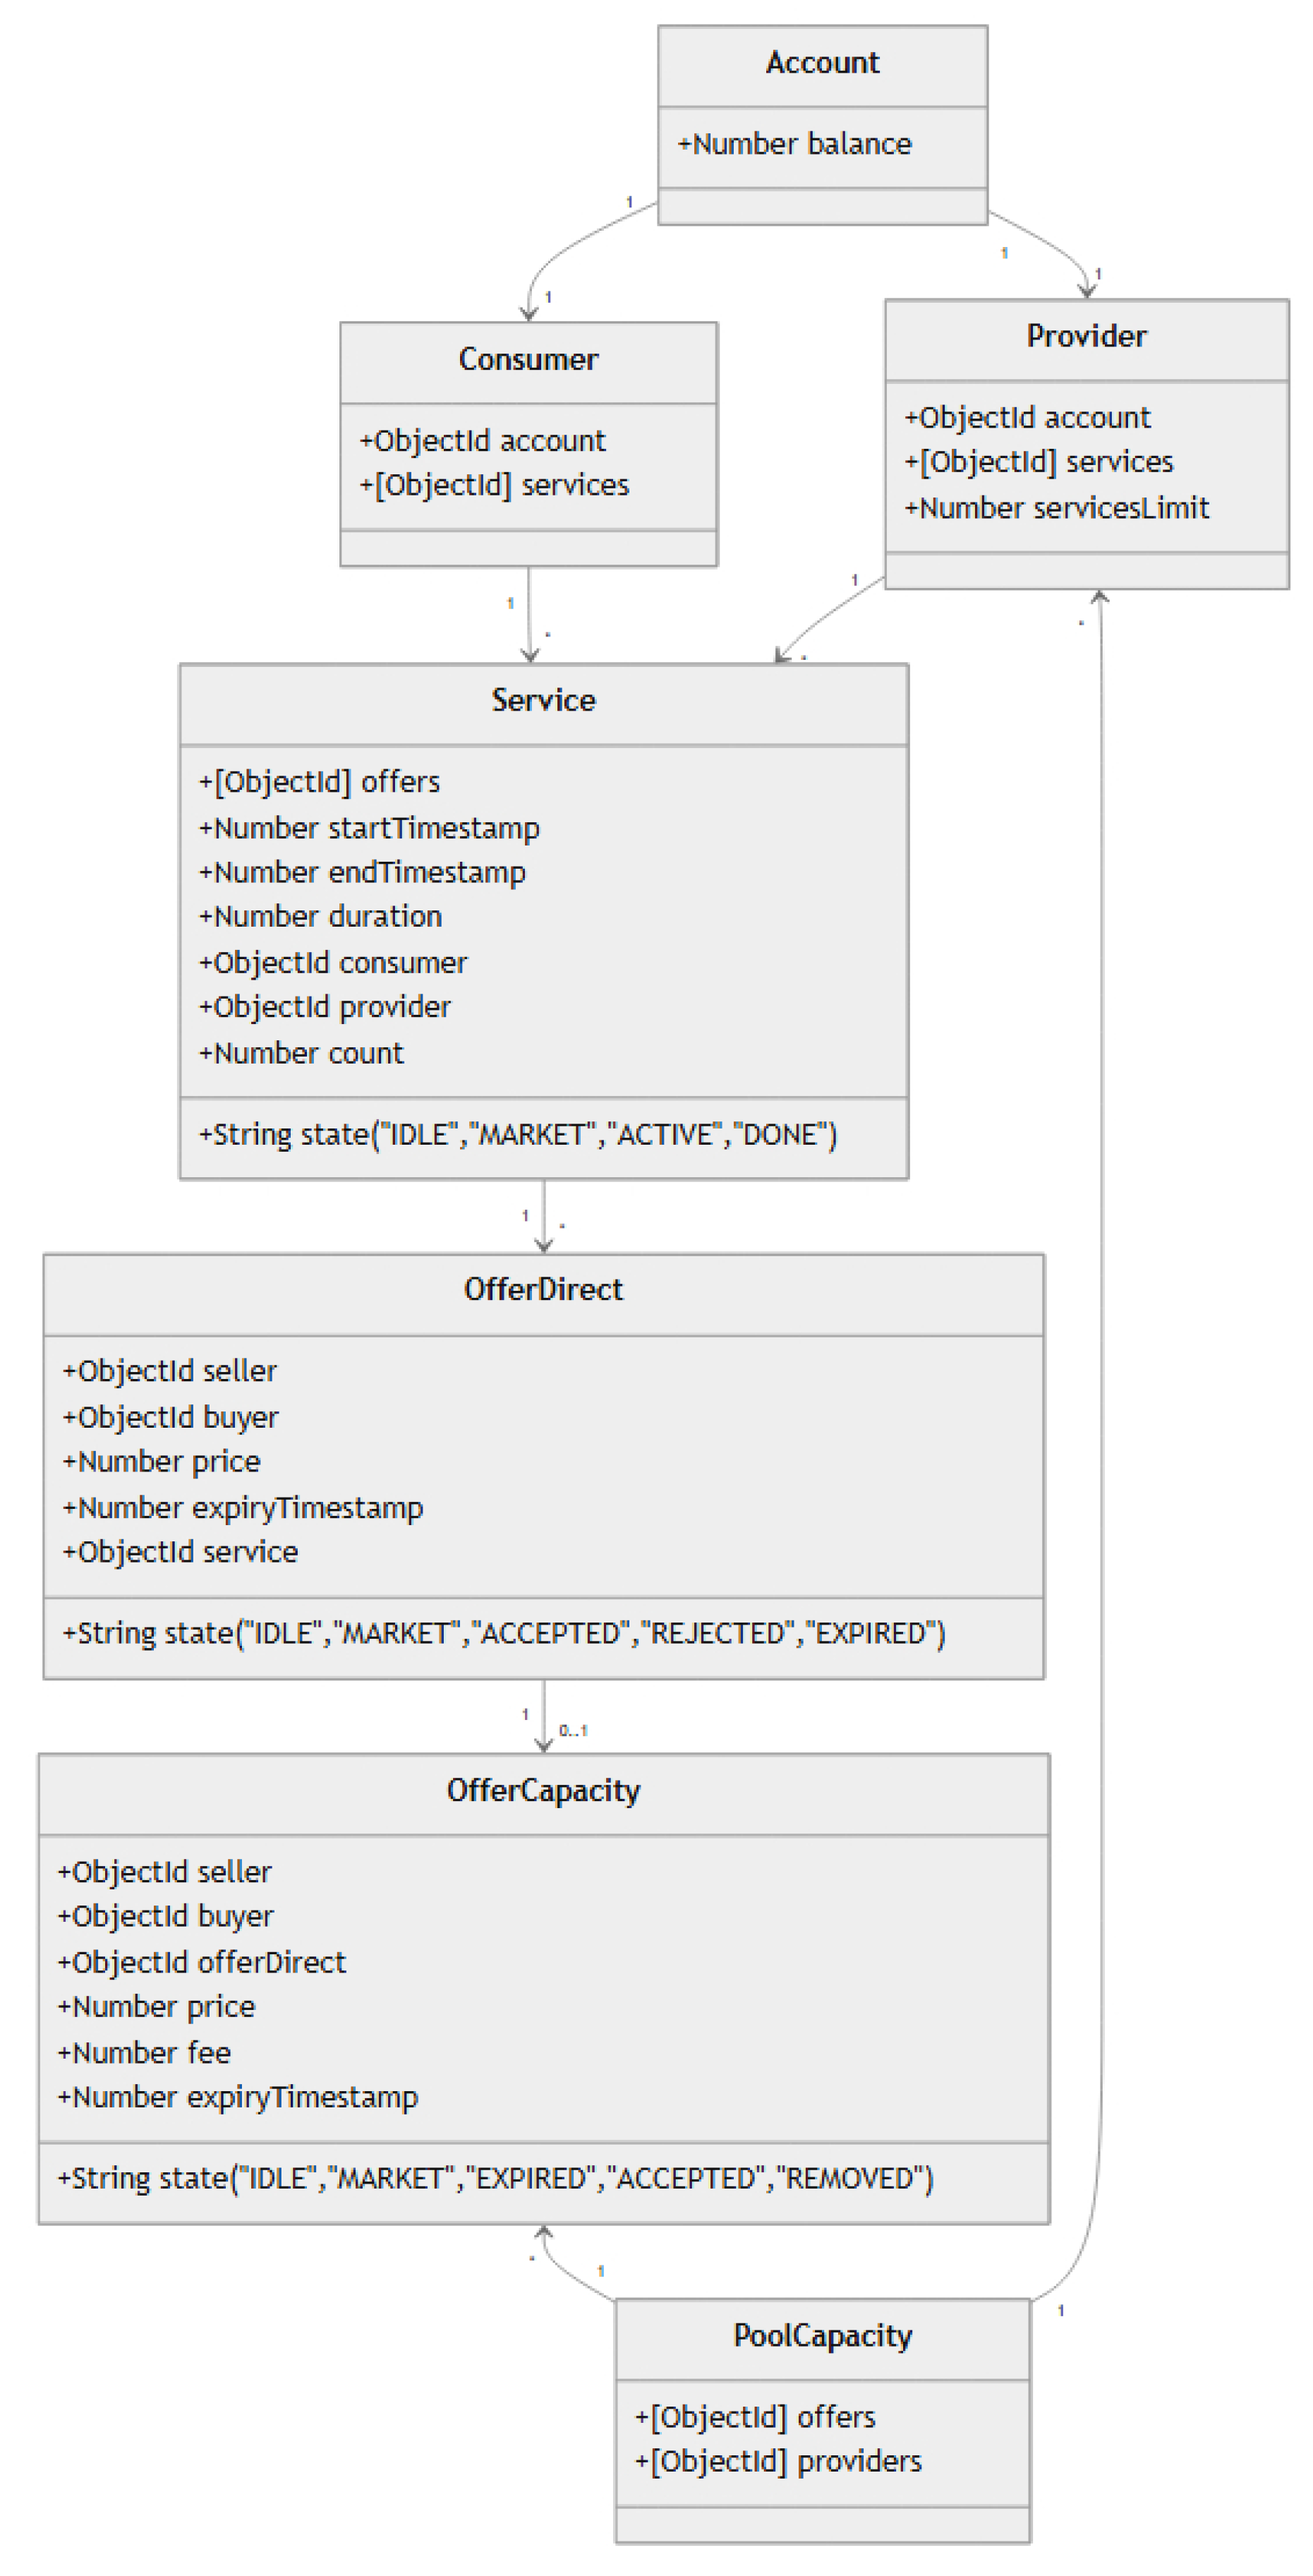Select the Number balance attribute in Account
Image resolution: width=1313 pixels, height=2576 pixels.
tap(794, 144)
